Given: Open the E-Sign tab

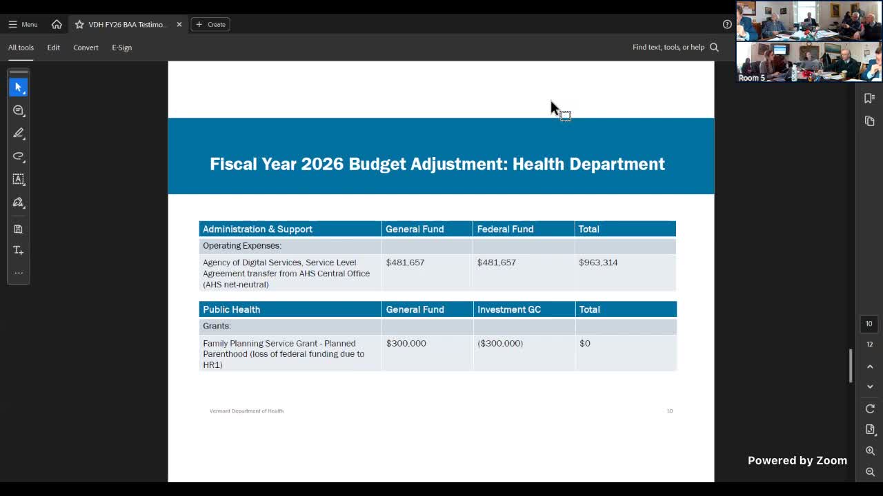Looking at the screenshot, I should point(121,48).
